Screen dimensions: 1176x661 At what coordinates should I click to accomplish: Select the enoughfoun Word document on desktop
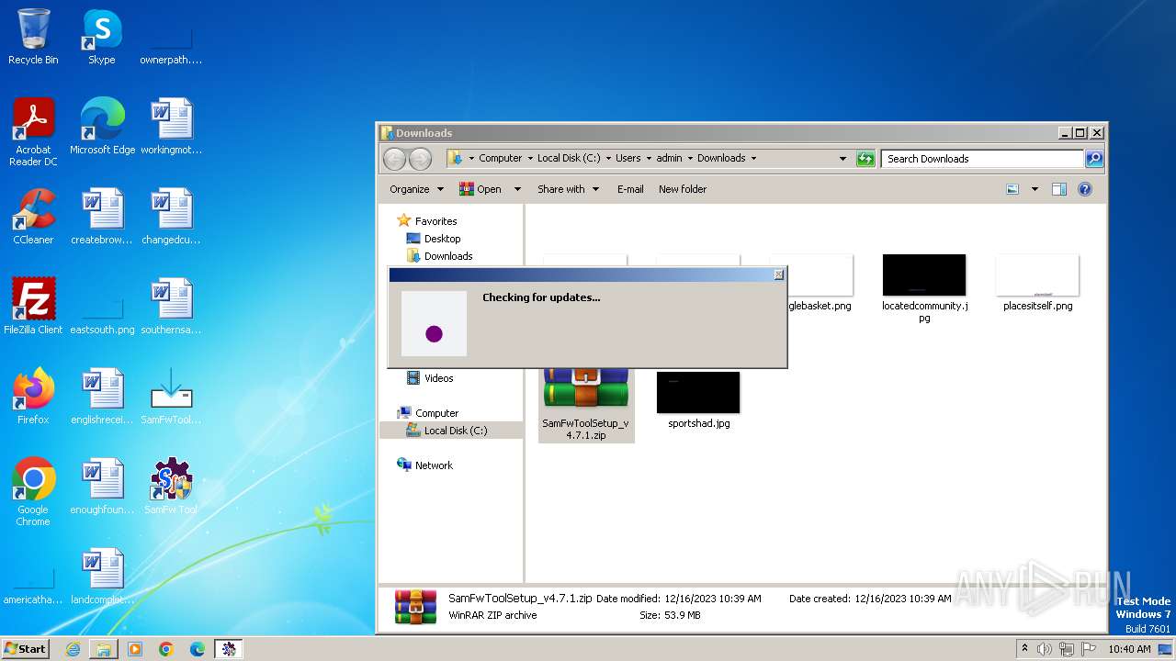coord(102,486)
